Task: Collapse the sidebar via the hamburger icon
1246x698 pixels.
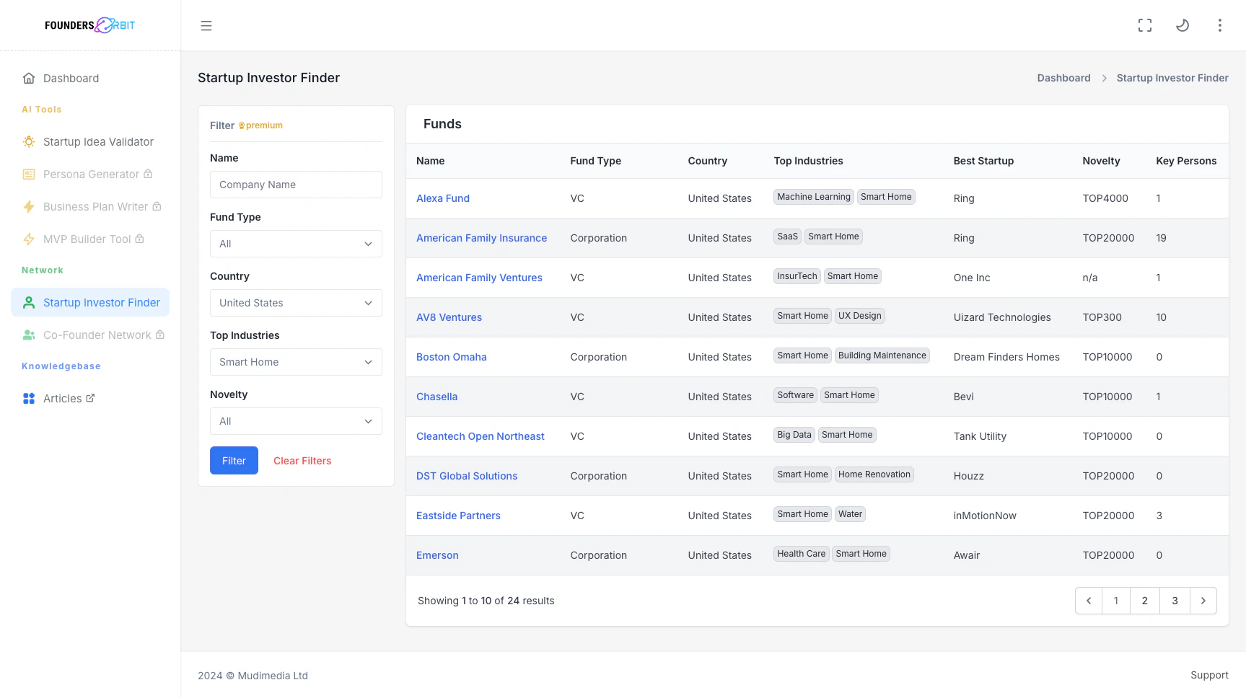Action: tap(206, 25)
